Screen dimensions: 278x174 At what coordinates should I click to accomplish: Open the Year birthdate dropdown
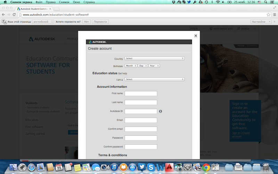[154, 66]
